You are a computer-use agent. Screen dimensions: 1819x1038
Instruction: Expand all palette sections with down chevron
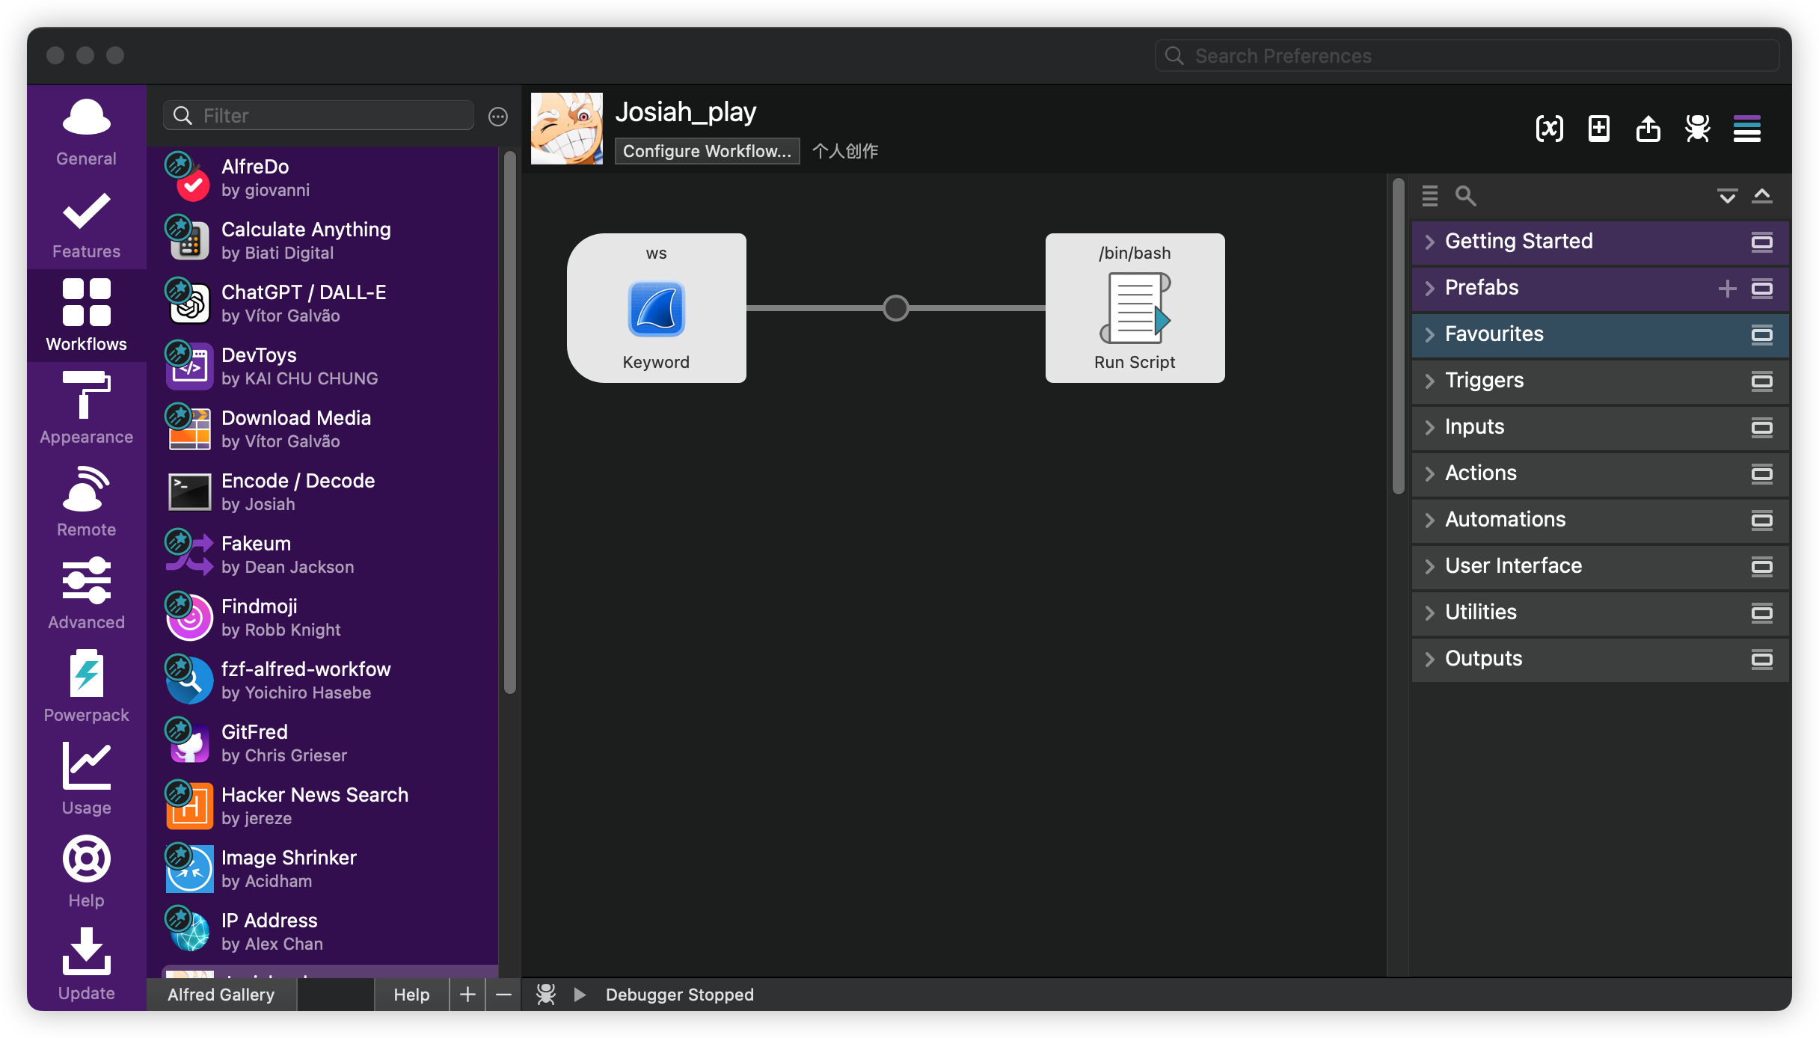(1727, 196)
